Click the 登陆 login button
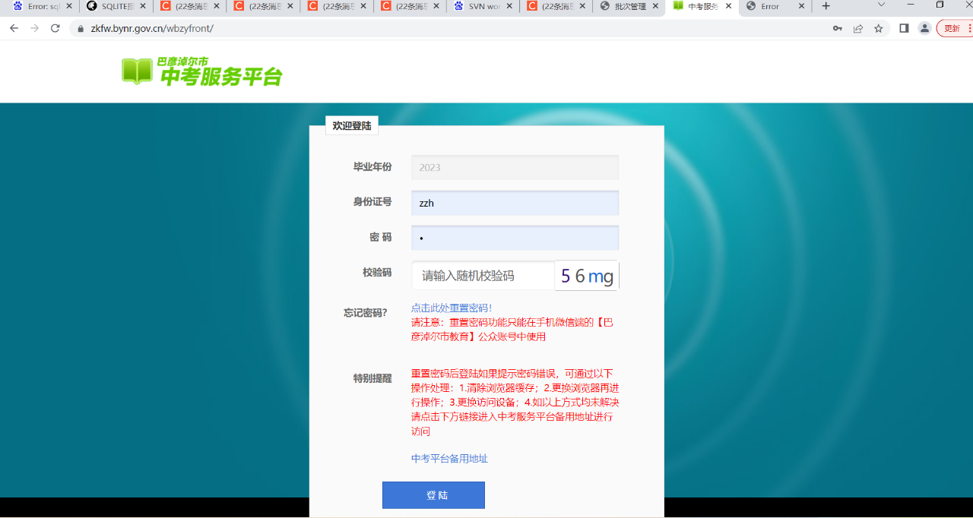The image size is (973, 518). (x=433, y=495)
